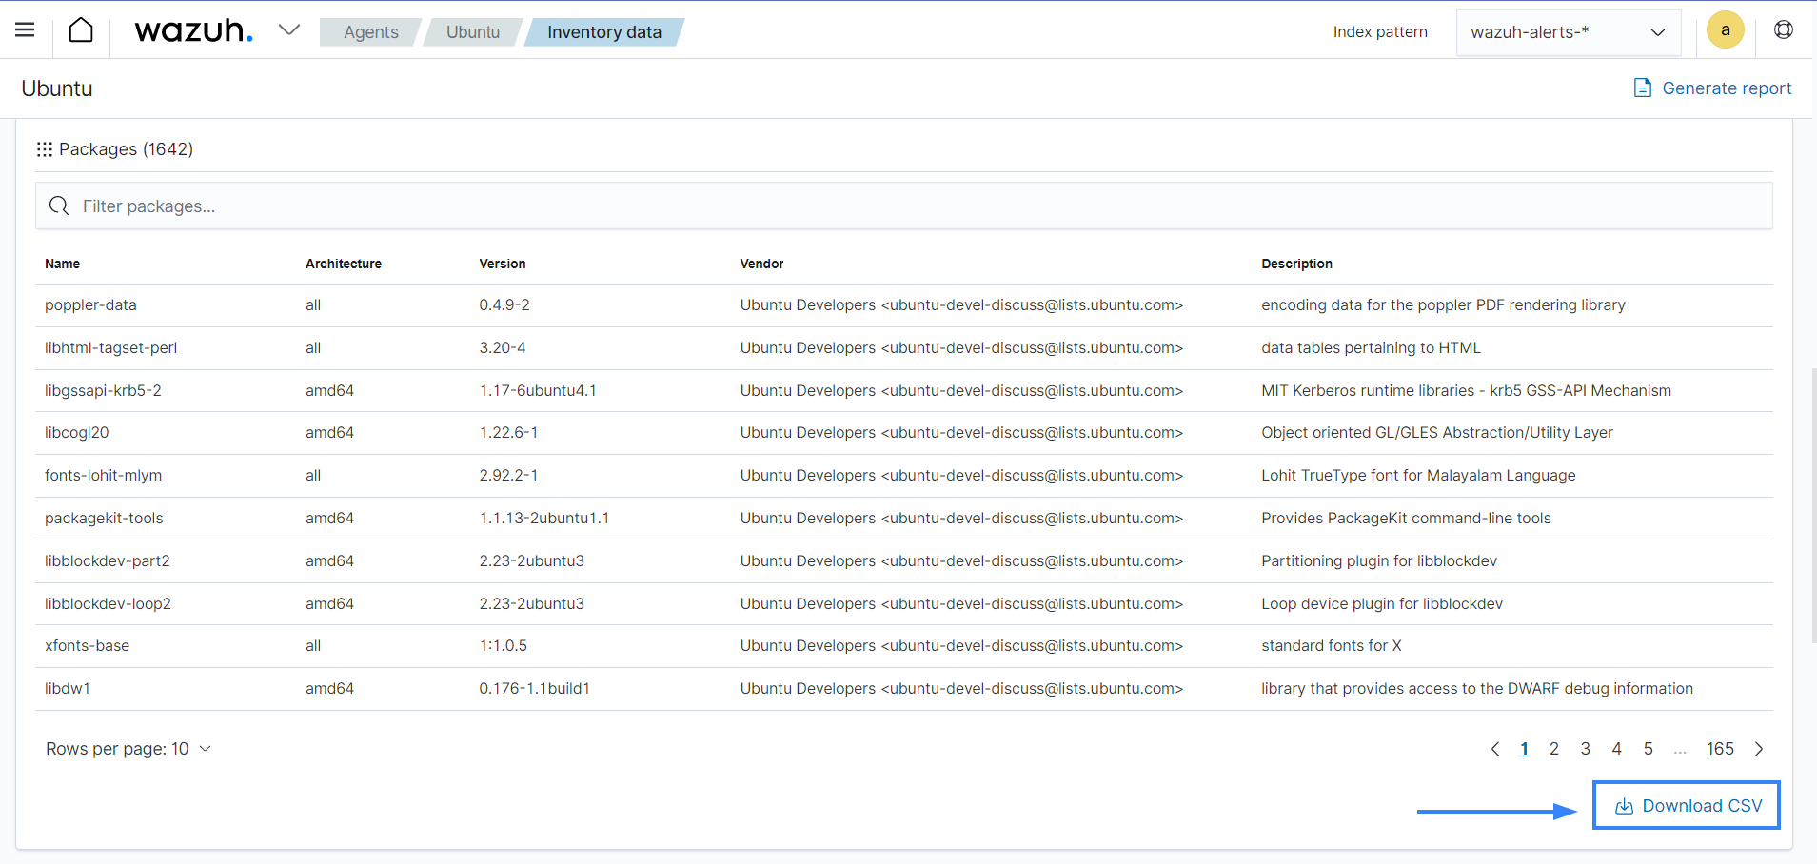Click the Generate report document icon
This screenshot has height=864, width=1817.
(x=1643, y=88)
